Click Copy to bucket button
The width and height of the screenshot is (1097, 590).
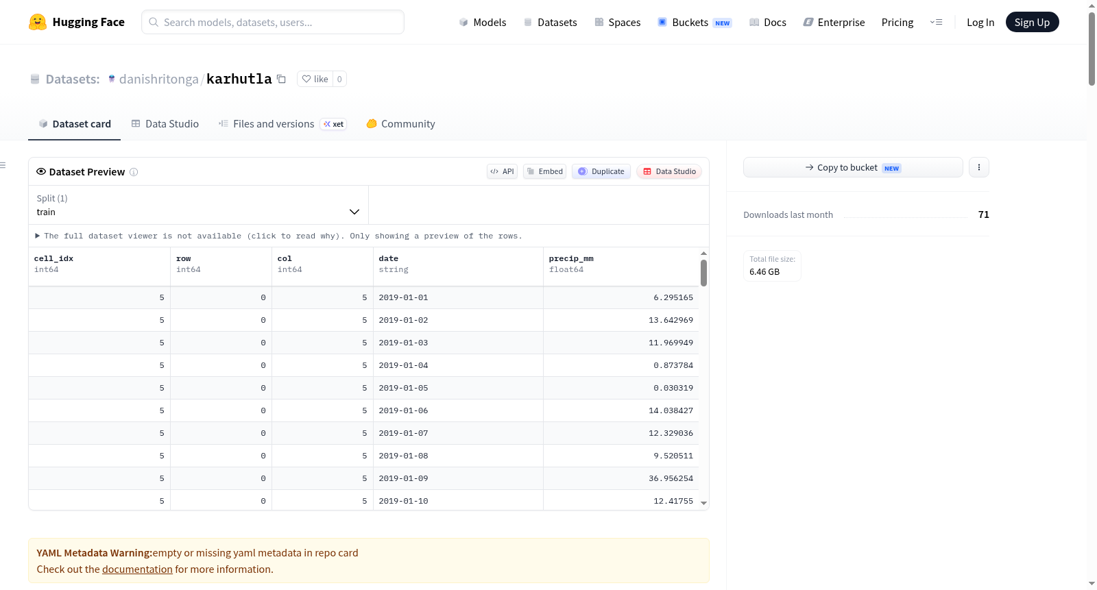coord(853,167)
